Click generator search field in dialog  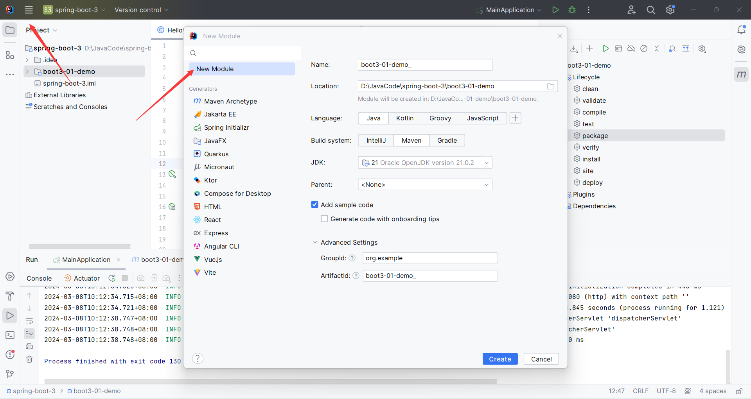point(242,53)
